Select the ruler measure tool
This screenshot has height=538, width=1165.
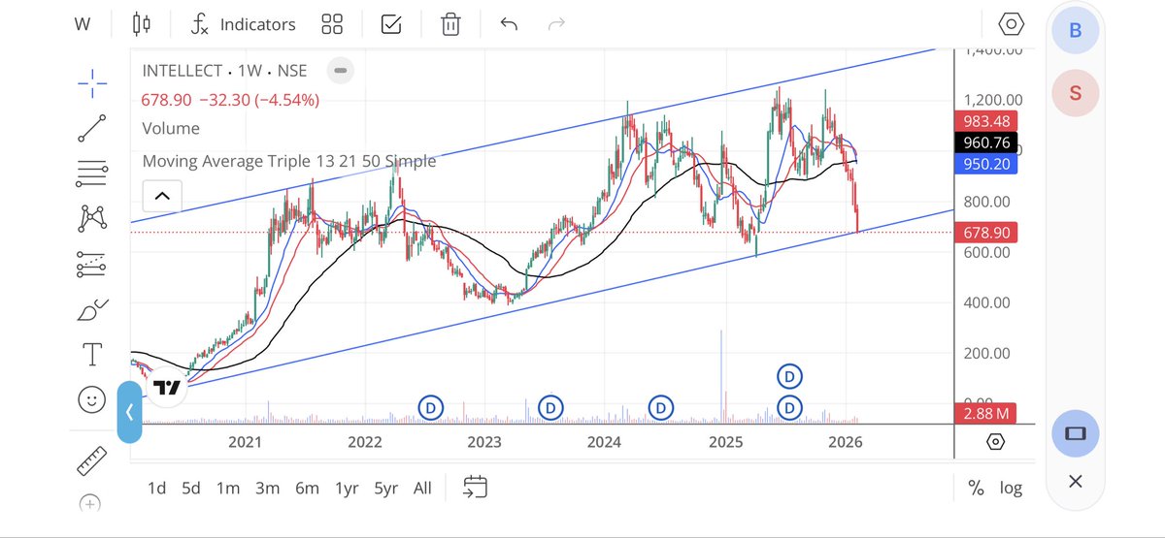92,460
